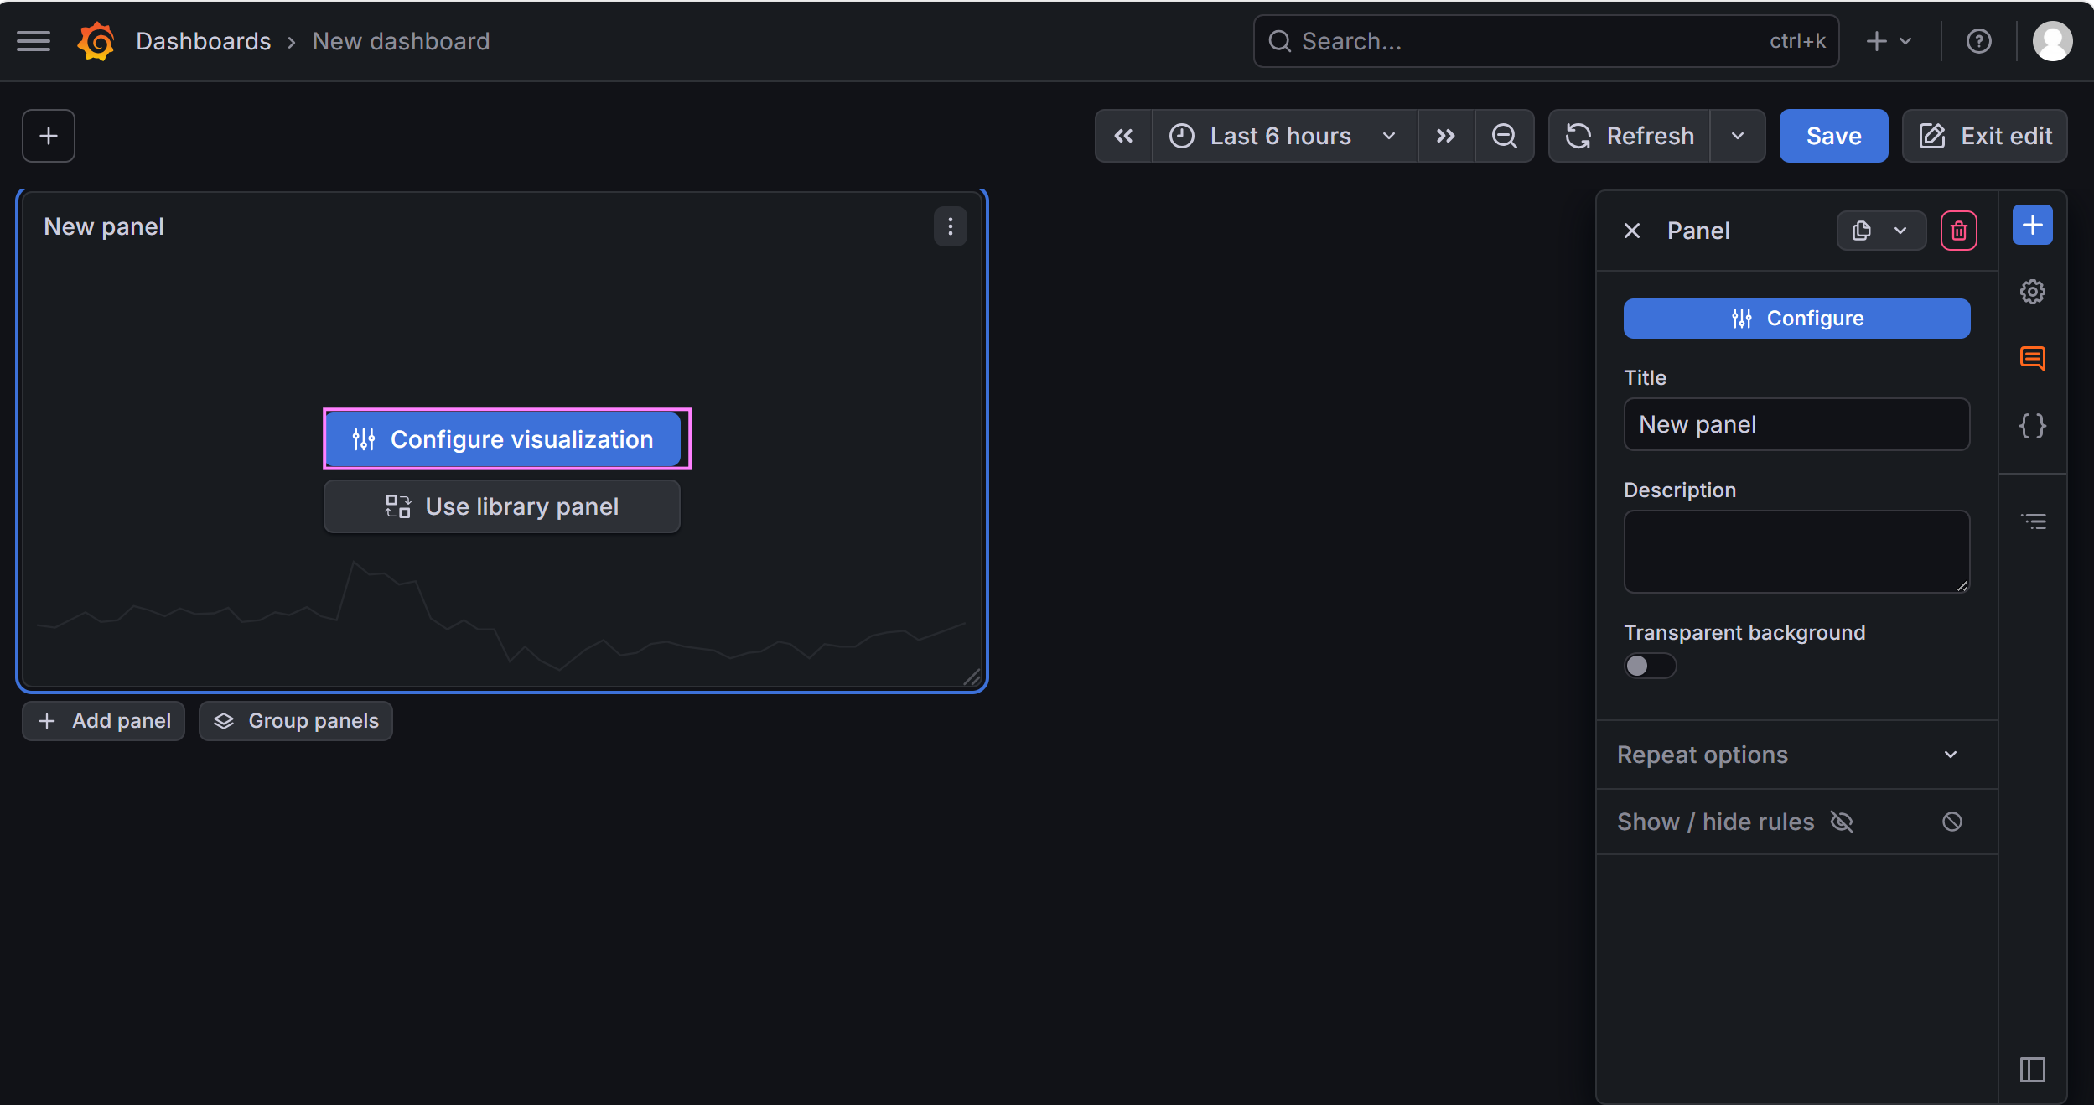Go to the Dashboards breadcrumb

203,41
